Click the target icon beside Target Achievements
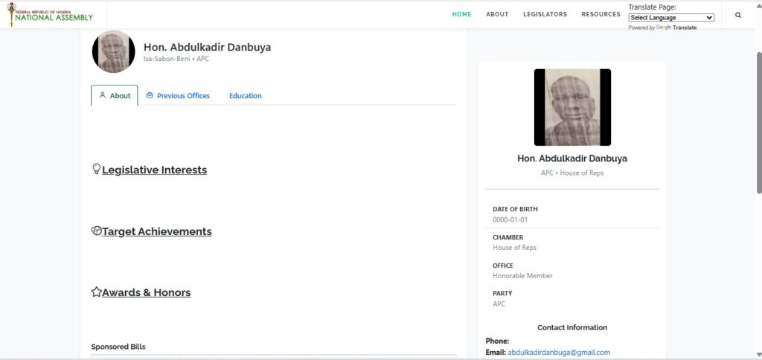The width and height of the screenshot is (762, 360). (96, 231)
